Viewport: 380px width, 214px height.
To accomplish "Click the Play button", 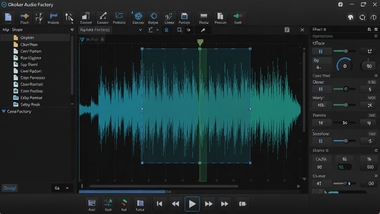I will coord(192,204).
